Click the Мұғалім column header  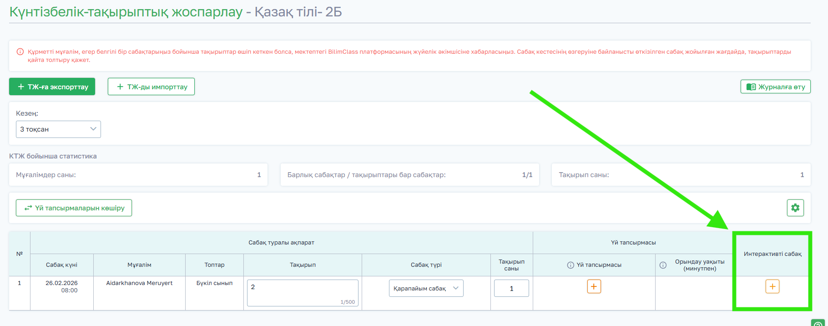click(139, 265)
